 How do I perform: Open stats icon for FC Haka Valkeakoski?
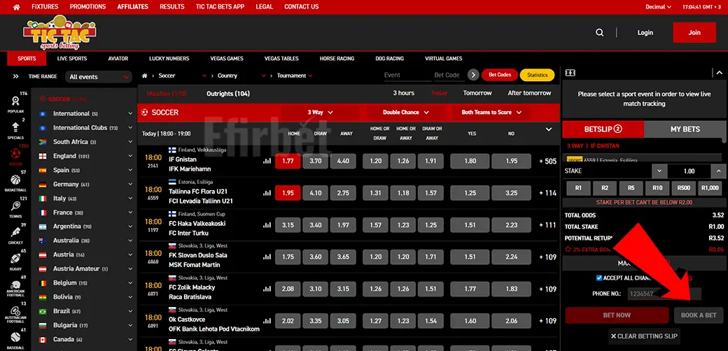(x=267, y=225)
